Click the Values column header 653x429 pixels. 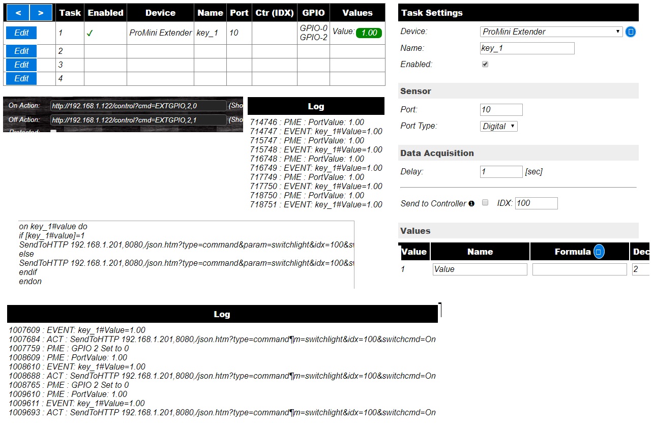click(358, 13)
